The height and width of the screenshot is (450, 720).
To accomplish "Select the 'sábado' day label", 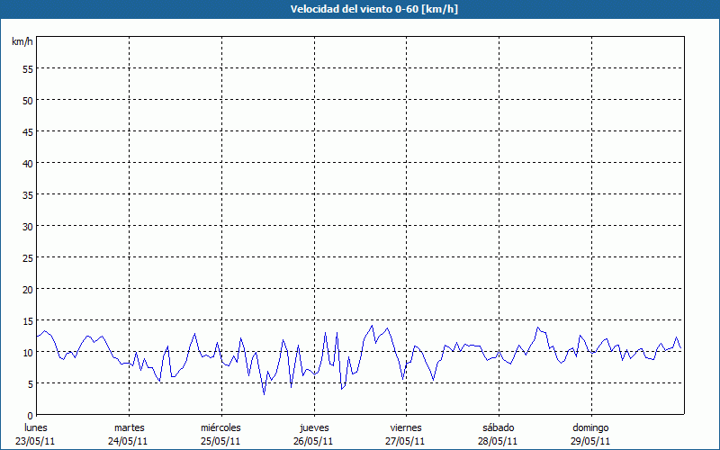I will [x=498, y=427].
